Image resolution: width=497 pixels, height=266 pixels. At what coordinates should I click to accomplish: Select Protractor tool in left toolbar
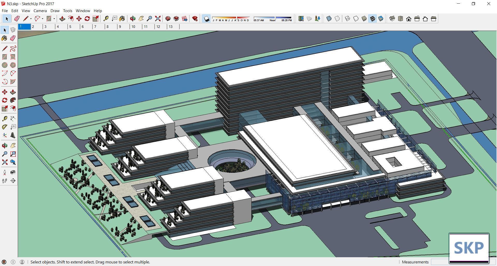pyautogui.click(x=5, y=127)
